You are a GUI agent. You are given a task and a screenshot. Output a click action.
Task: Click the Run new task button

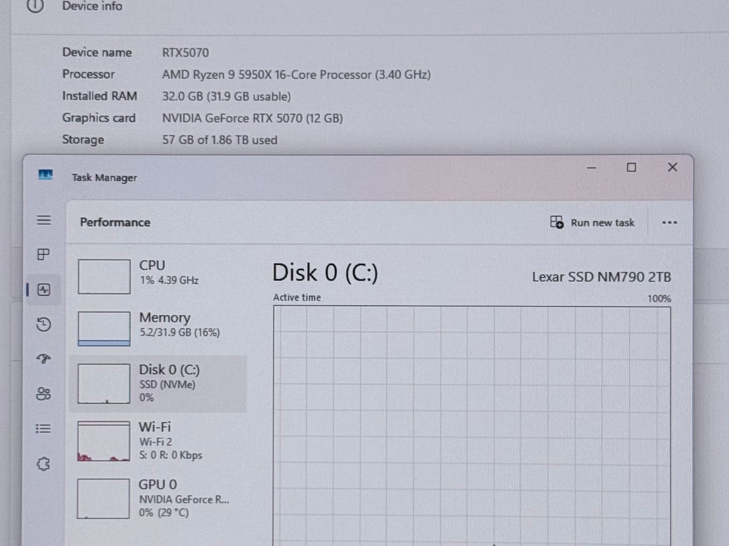(x=592, y=223)
